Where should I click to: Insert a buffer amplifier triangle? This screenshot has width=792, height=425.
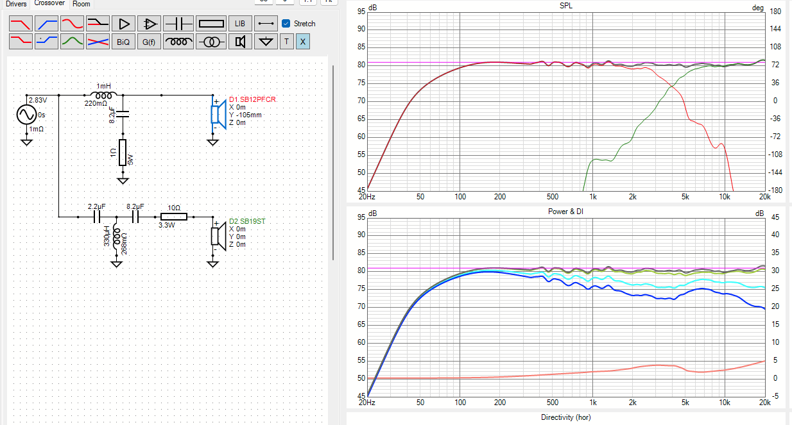click(123, 24)
